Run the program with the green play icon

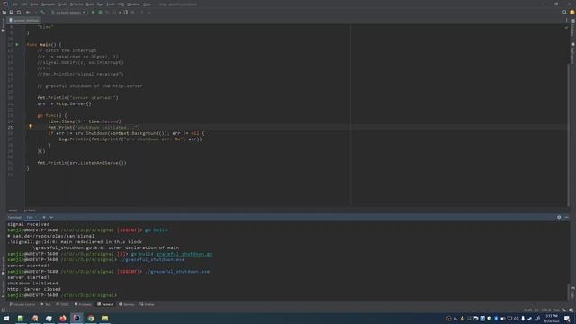tap(93, 12)
